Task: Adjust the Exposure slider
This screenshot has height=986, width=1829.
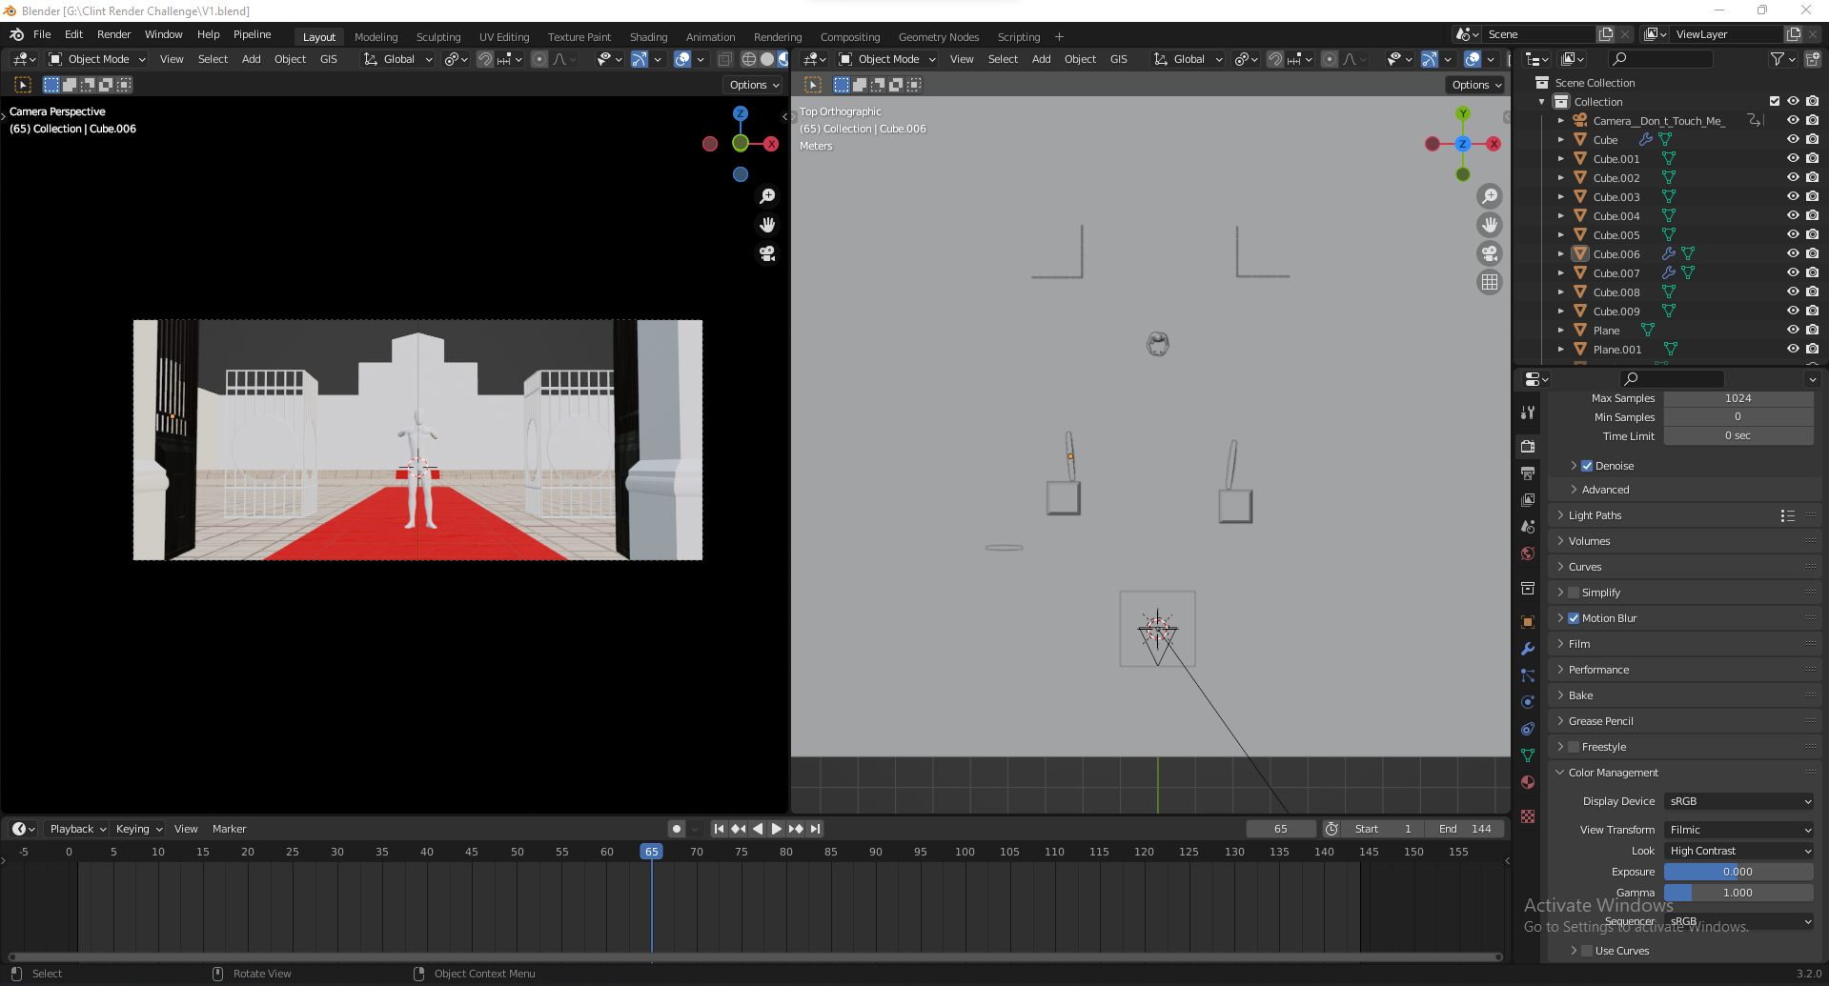Action: click(x=1738, y=872)
